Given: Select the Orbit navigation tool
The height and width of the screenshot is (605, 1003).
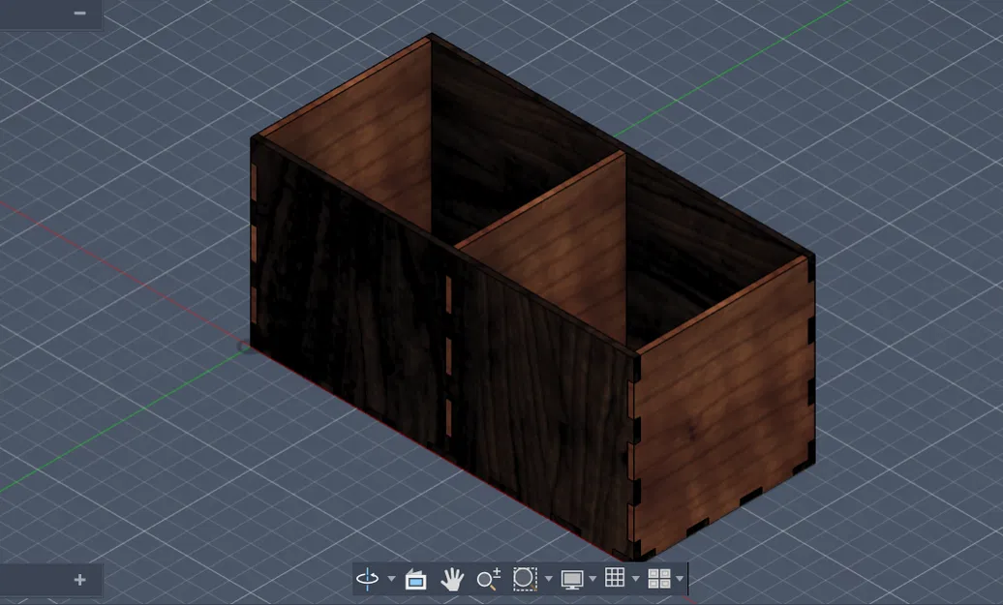Looking at the screenshot, I should (x=367, y=579).
